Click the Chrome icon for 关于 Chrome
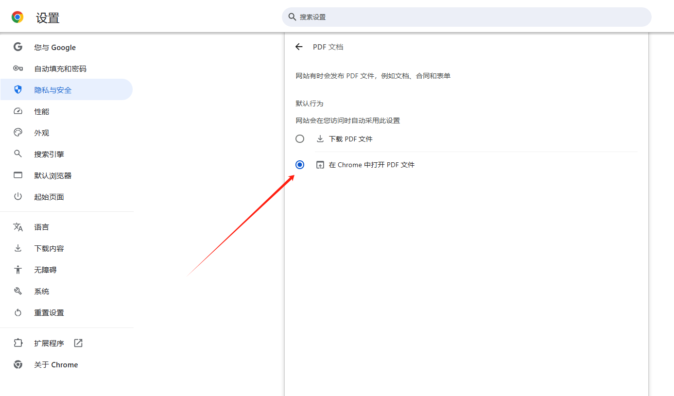 coord(18,364)
